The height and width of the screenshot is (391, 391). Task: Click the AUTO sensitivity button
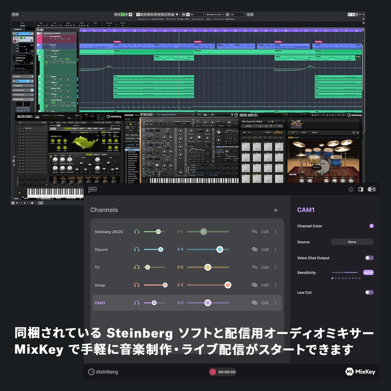click(x=368, y=273)
